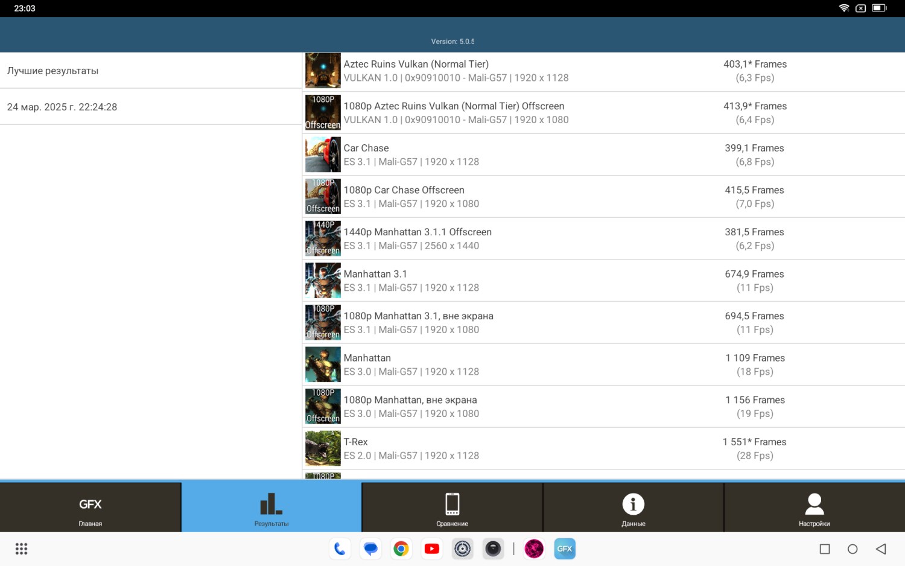Select the Manhattan 3.1 test title
Image resolution: width=905 pixels, height=566 pixels.
tap(375, 274)
